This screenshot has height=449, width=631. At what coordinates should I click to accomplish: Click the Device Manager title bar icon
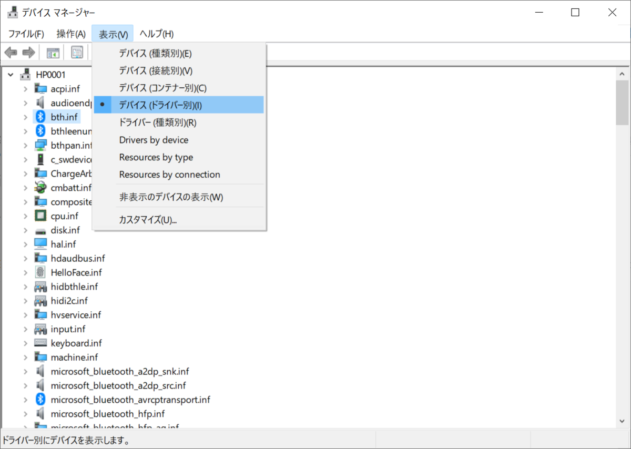click(12, 12)
